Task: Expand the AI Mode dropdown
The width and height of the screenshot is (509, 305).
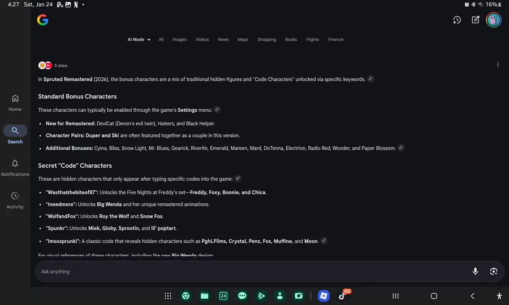Action: point(139,40)
